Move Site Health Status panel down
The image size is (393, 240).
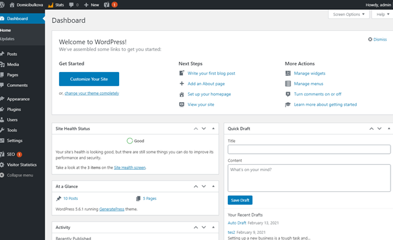[204, 129]
